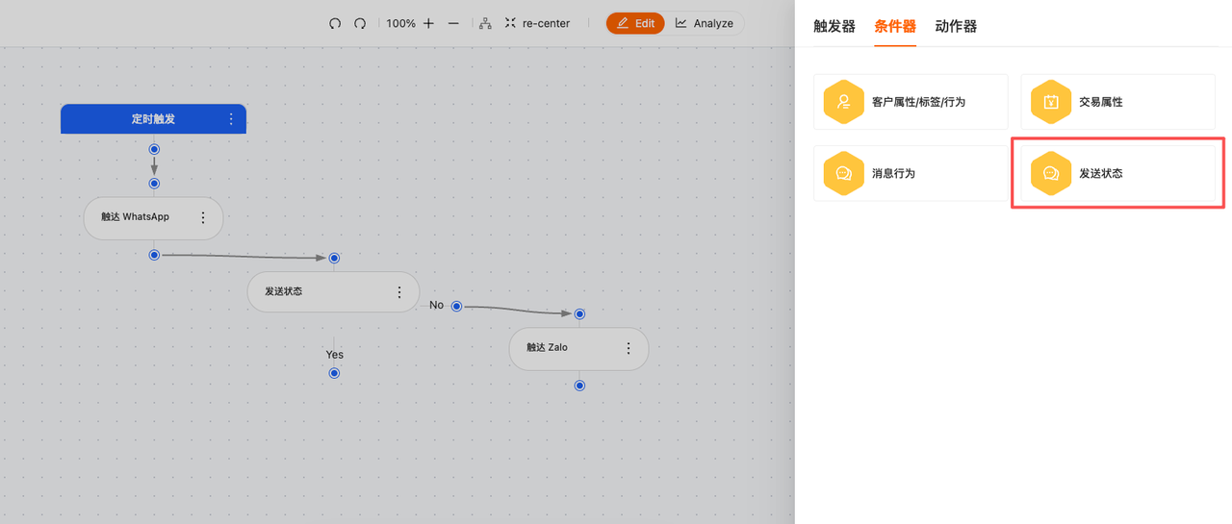Zoom out with the minus icon

[453, 23]
